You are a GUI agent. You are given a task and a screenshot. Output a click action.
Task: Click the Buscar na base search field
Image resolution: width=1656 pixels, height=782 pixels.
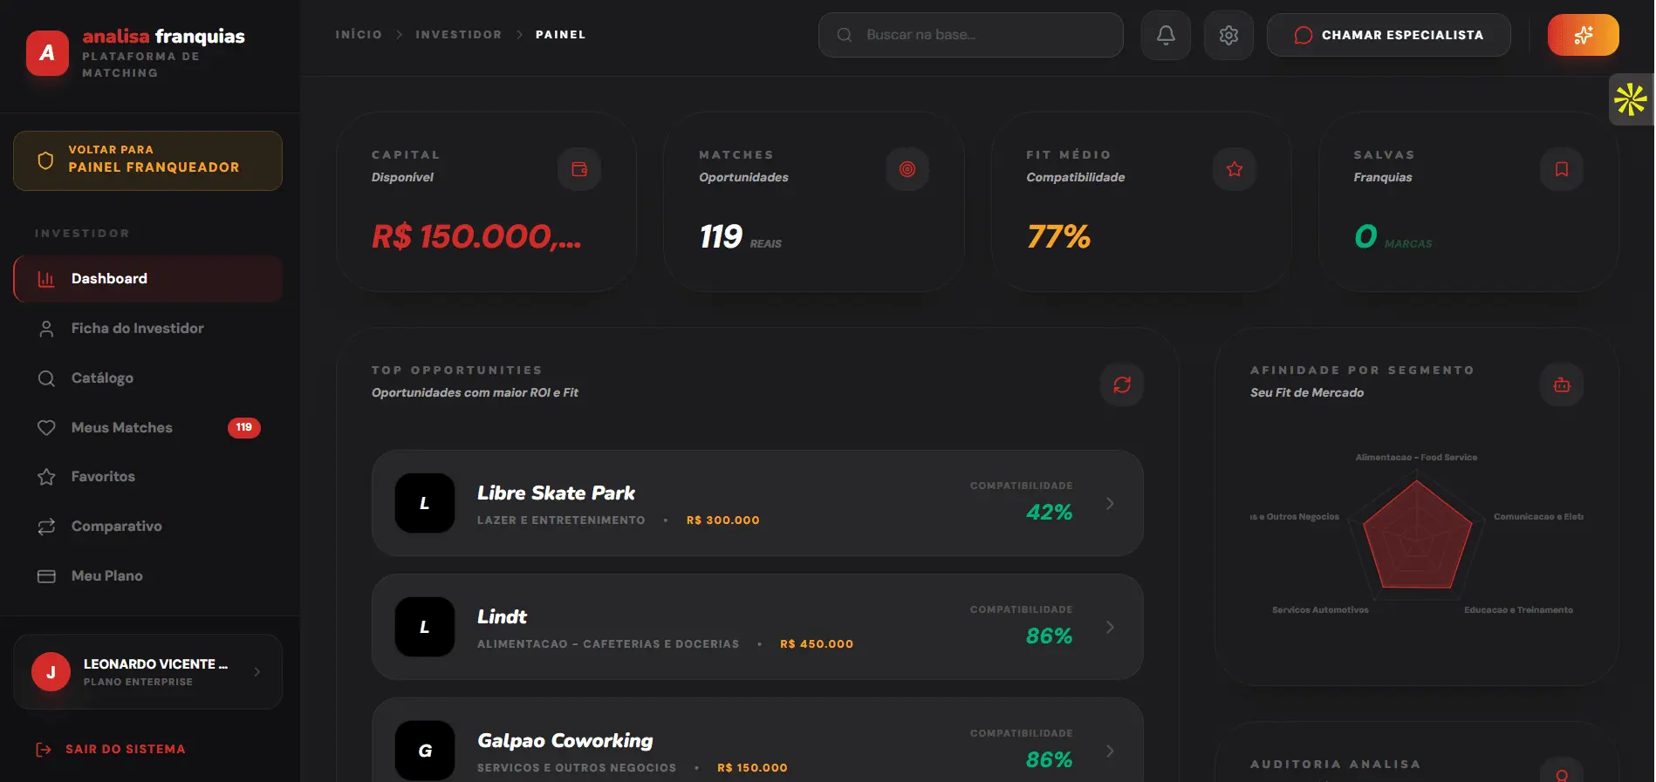(970, 35)
